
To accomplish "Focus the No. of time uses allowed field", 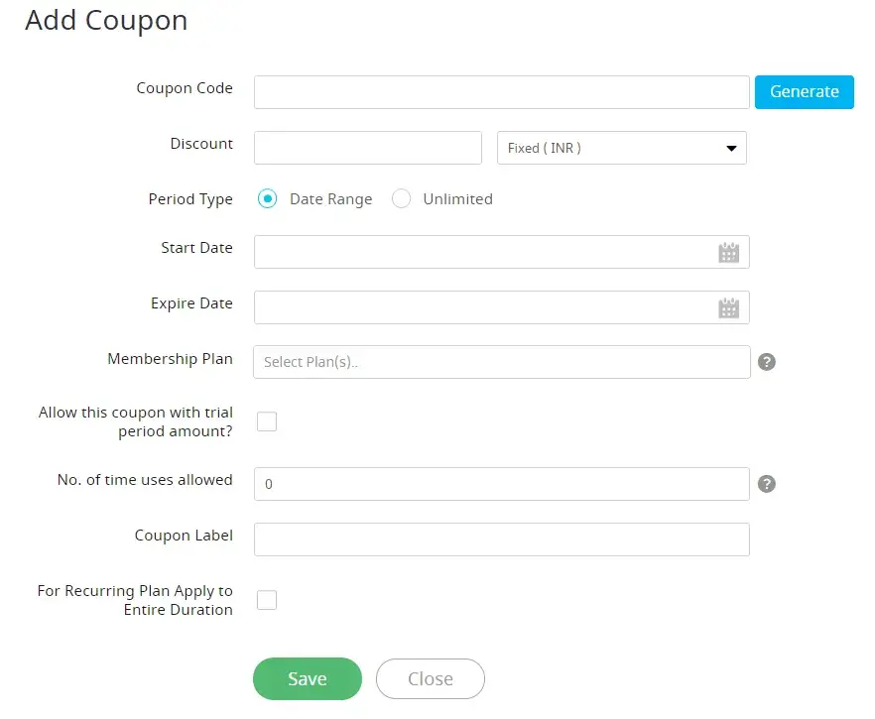I will click(x=501, y=484).
